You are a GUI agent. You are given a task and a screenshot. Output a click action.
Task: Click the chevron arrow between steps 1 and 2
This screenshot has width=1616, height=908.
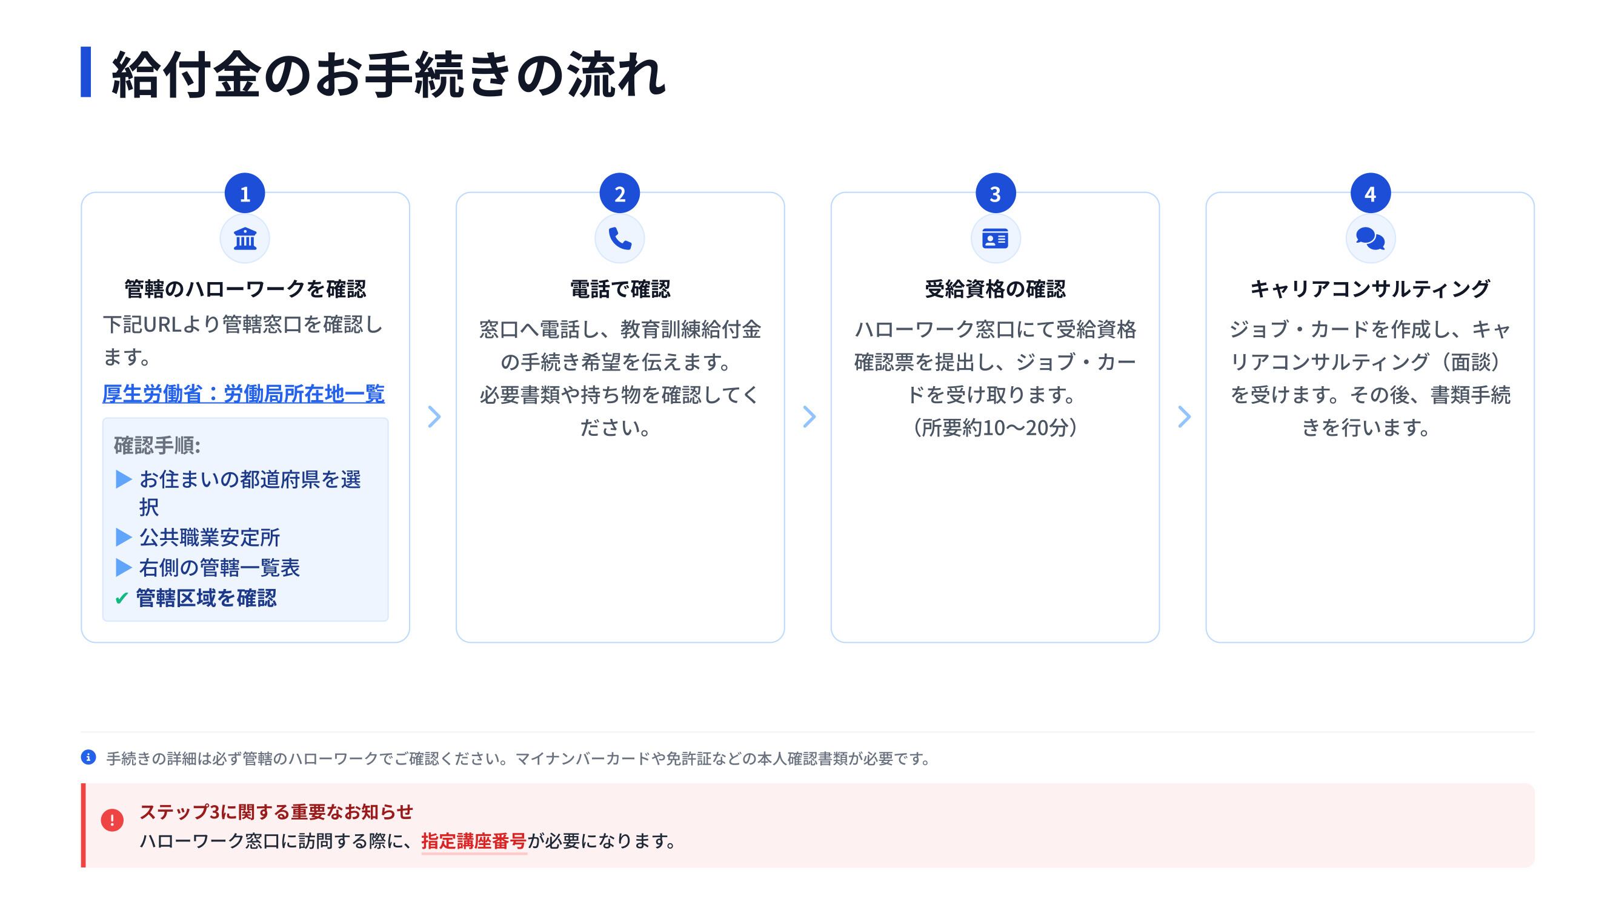[x=433, y=416]
